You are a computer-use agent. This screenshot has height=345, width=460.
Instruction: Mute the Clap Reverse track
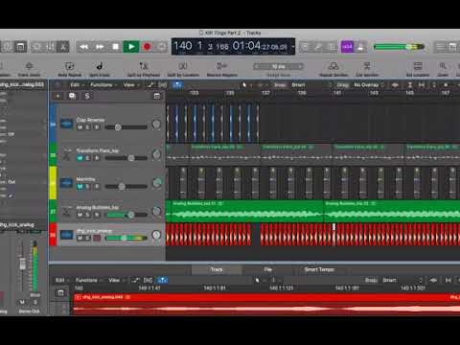[80, 127]
